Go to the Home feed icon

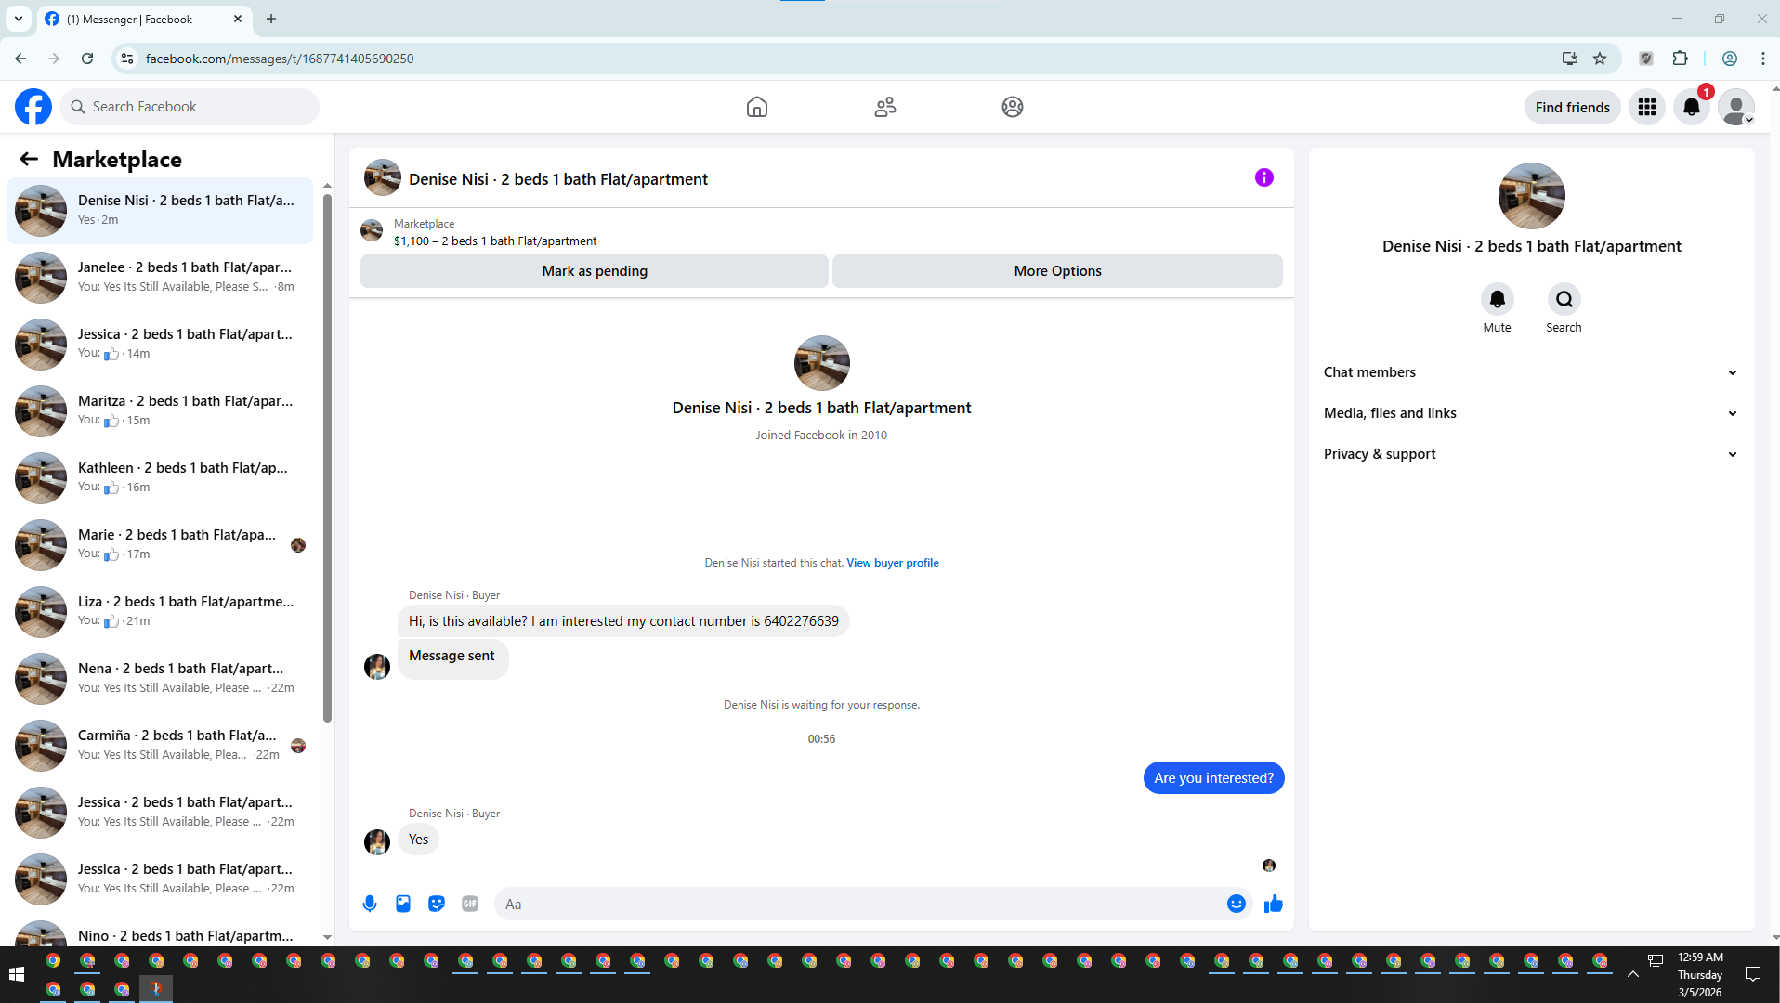pos(757,107)
